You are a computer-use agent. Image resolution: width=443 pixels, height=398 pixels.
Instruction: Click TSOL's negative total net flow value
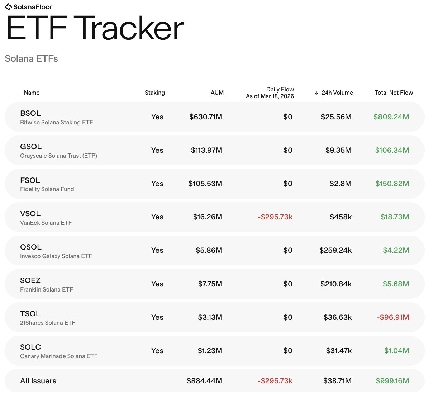[392, 317]
